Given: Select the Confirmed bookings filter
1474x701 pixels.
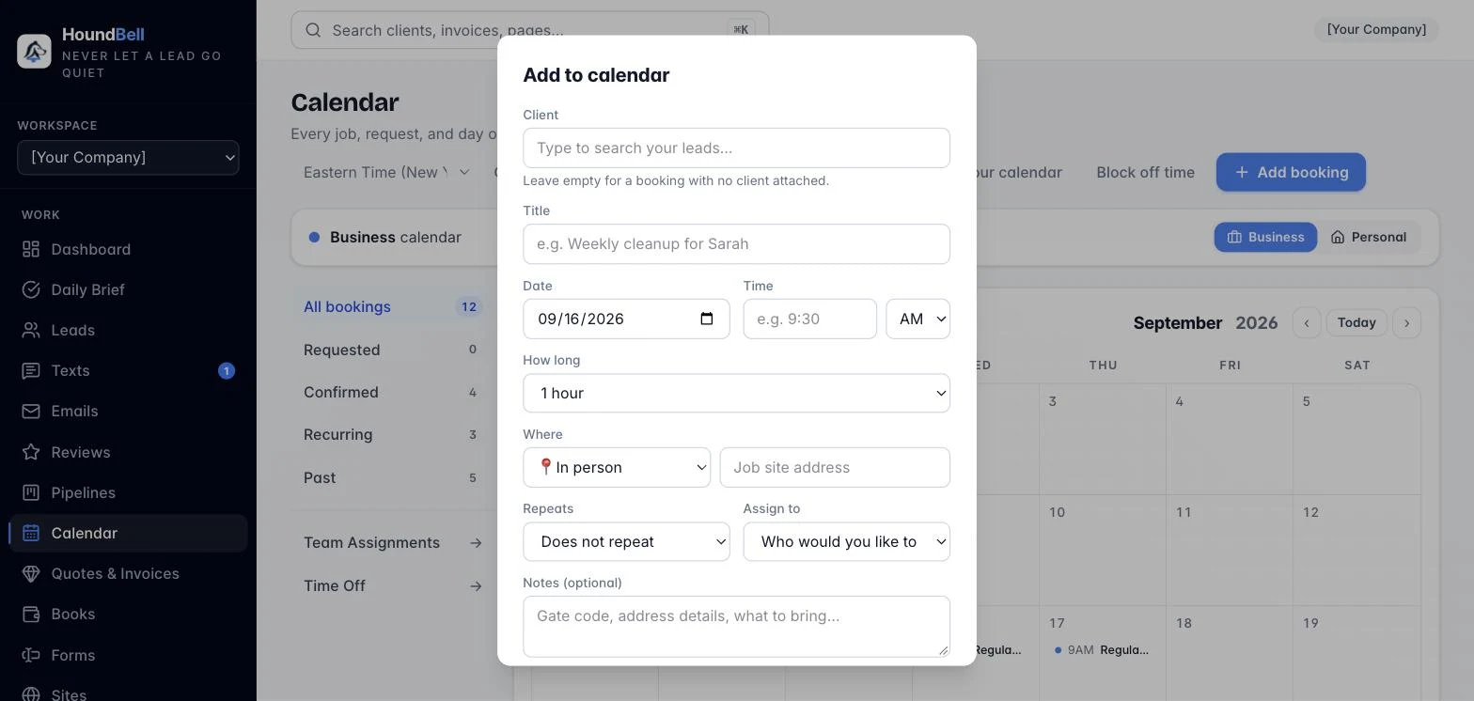Looking at the screenshot, I should tap(392, 392).
